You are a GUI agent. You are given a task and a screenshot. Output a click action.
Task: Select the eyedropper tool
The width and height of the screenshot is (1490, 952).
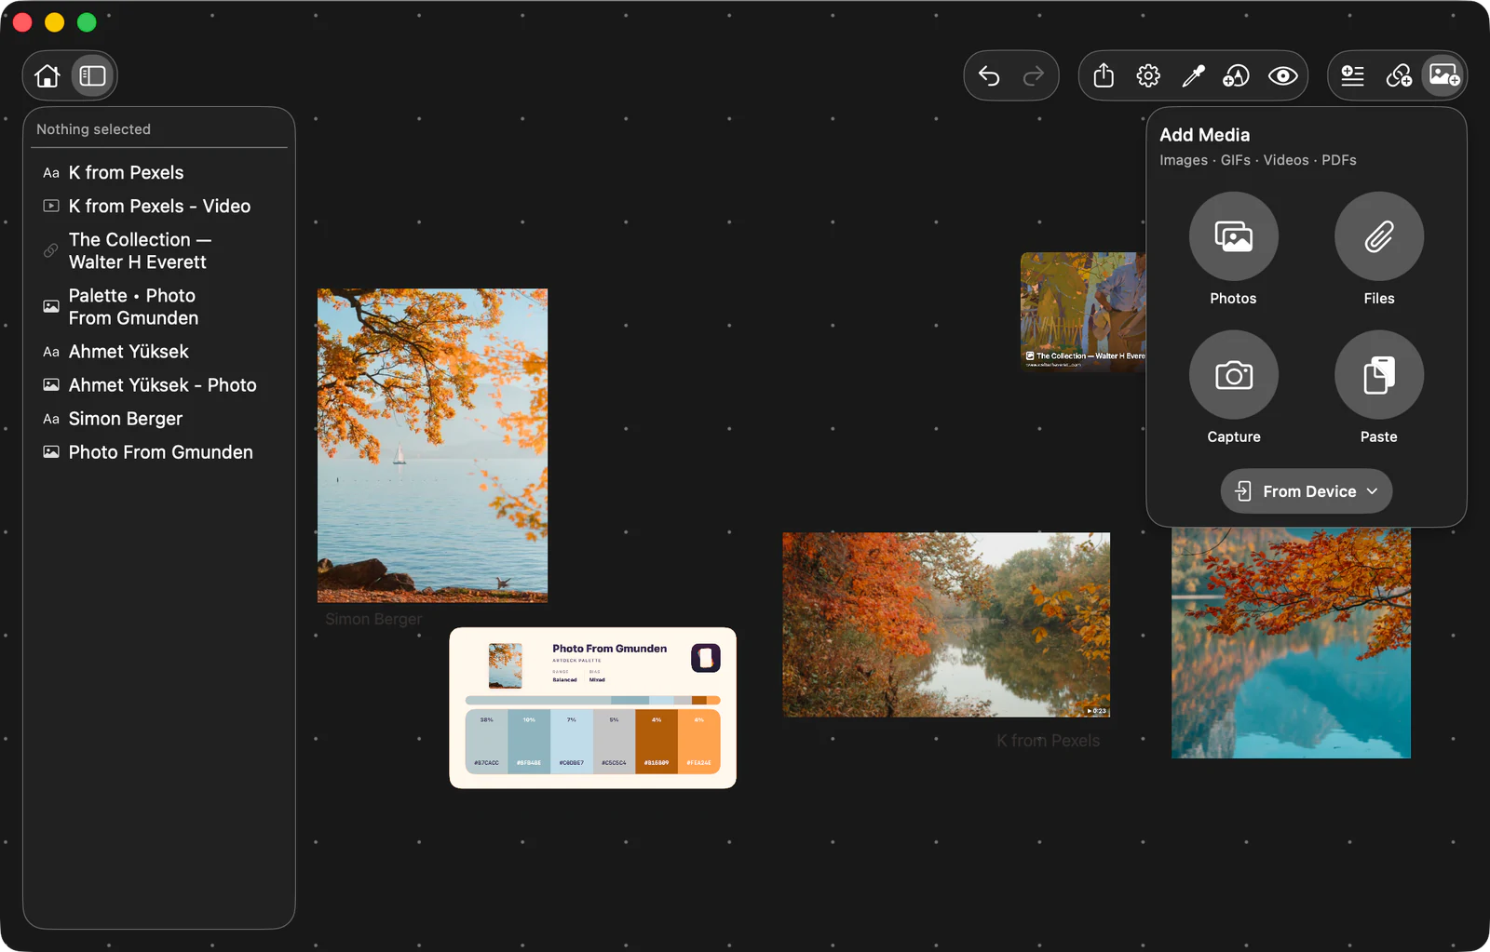[1193, 75]
